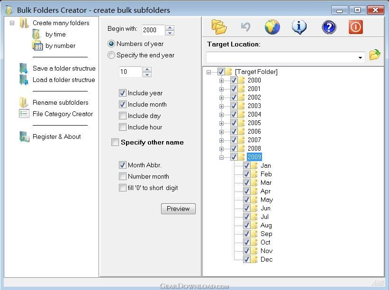The width and height of the screenshot is (389, 290).
Task: Select the May month folder label
Action: point(267,199)
